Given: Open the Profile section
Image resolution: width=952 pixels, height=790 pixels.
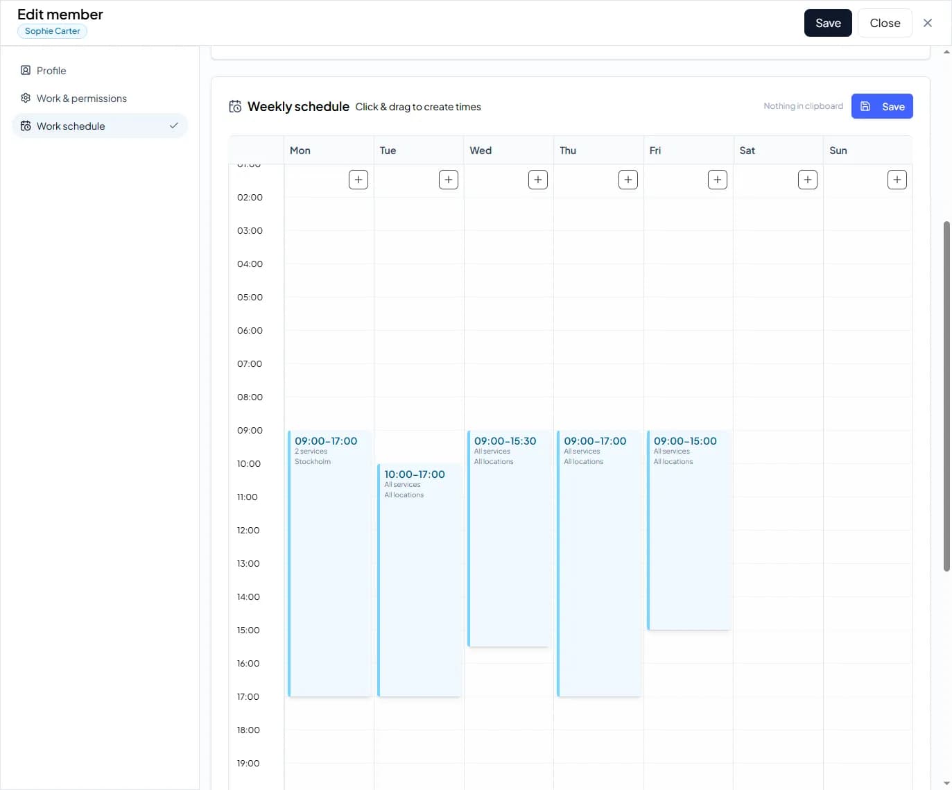Looking at the screenshot, I should [51, 70].
